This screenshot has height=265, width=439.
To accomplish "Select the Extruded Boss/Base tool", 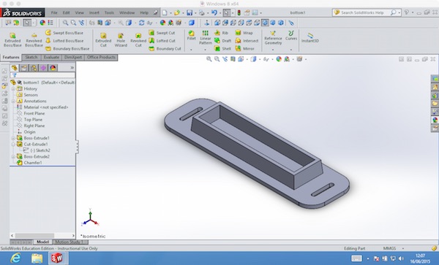I will (x=12, y=39).
